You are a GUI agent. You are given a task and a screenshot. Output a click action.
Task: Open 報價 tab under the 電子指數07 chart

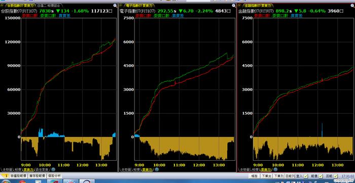(x=136, y=169)
